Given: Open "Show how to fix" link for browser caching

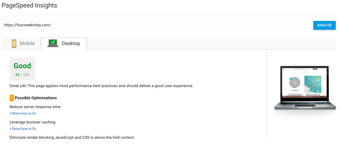Looking at the screenshot, I should (24, 129).
